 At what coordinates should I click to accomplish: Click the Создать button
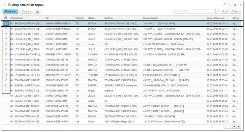(x=26, y=11)
